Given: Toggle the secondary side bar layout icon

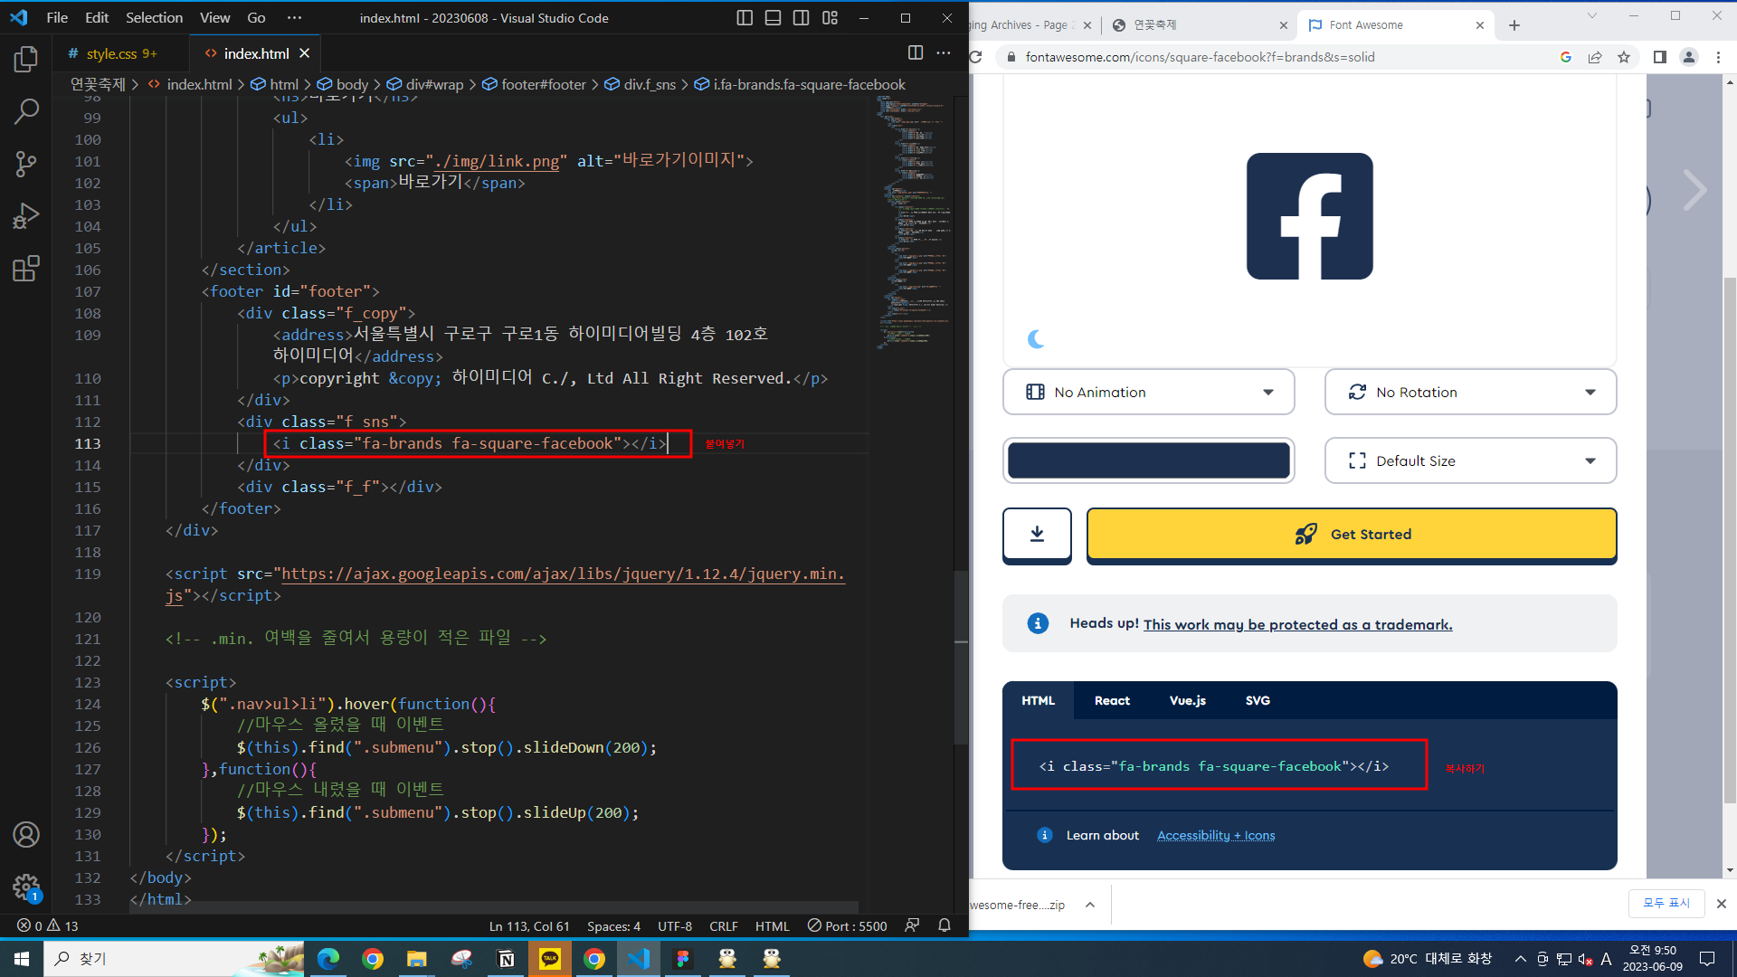Looking at the screenshot, I should pos(802,18).
